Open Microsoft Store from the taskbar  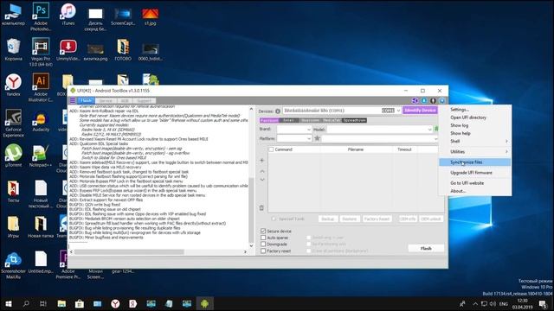click(x=80, y=303)
